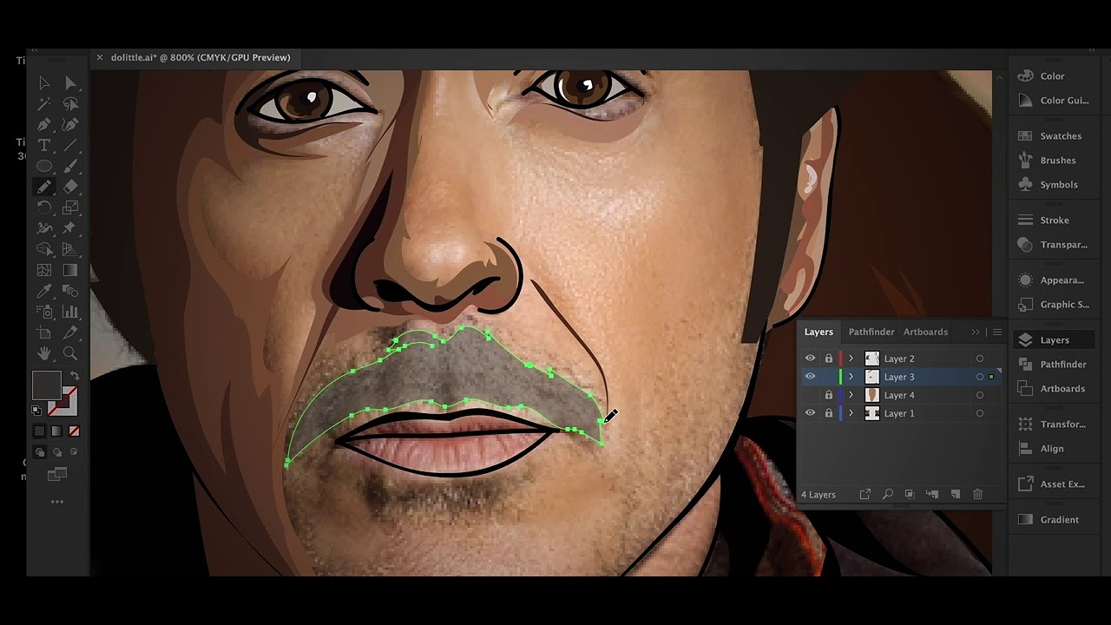Choose the Magic Wand tool
The height and width of the screenshot is (625, 1111).
coord(43,103)
